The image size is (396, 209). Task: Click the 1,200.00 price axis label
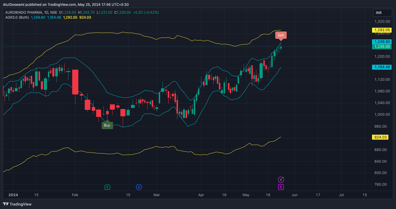pyautogui.click(x=382, y=56)
